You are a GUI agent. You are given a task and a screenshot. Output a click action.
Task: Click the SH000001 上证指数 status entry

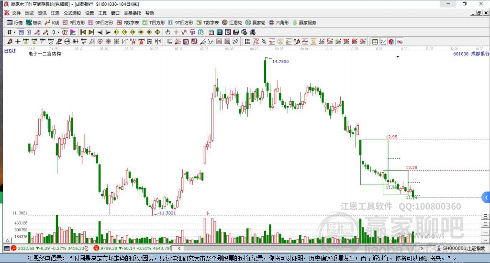pyautogui.click(x=461, y=248)
